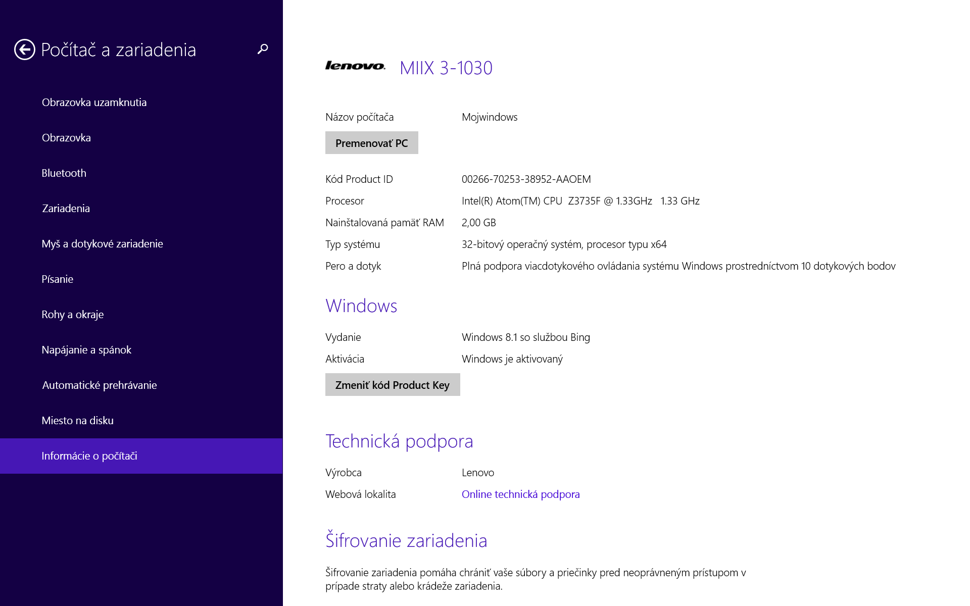Click the Typ systému label
The width and height of the screenshot is (970, 606).
tap(353, 244)
